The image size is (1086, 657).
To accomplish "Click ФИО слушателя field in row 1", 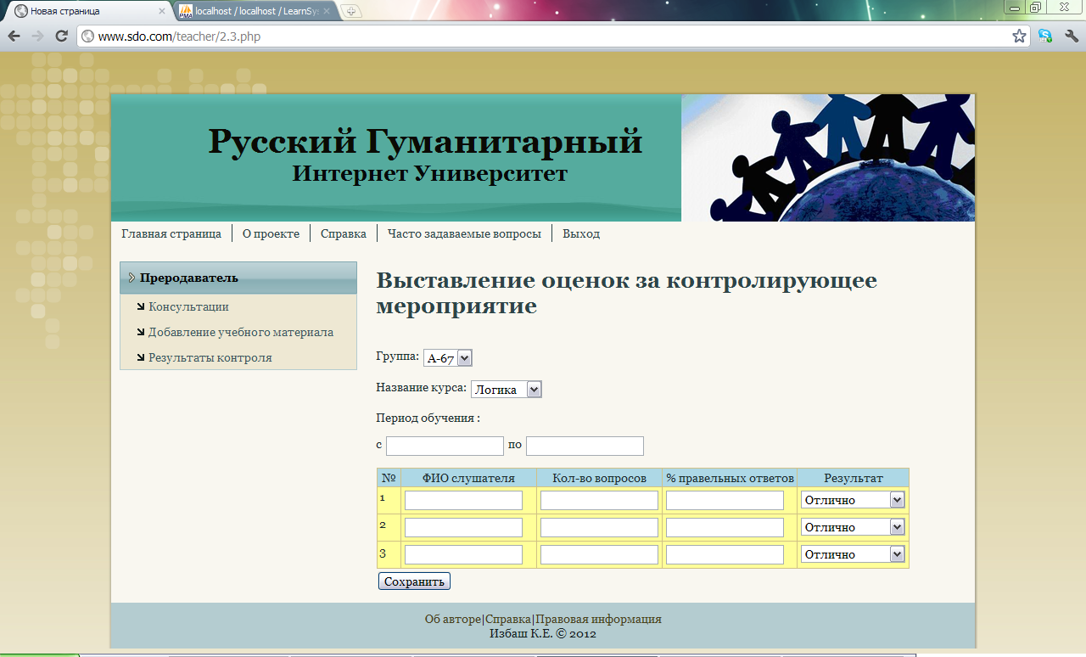I will pyautogui.click(x=463, y=500).
